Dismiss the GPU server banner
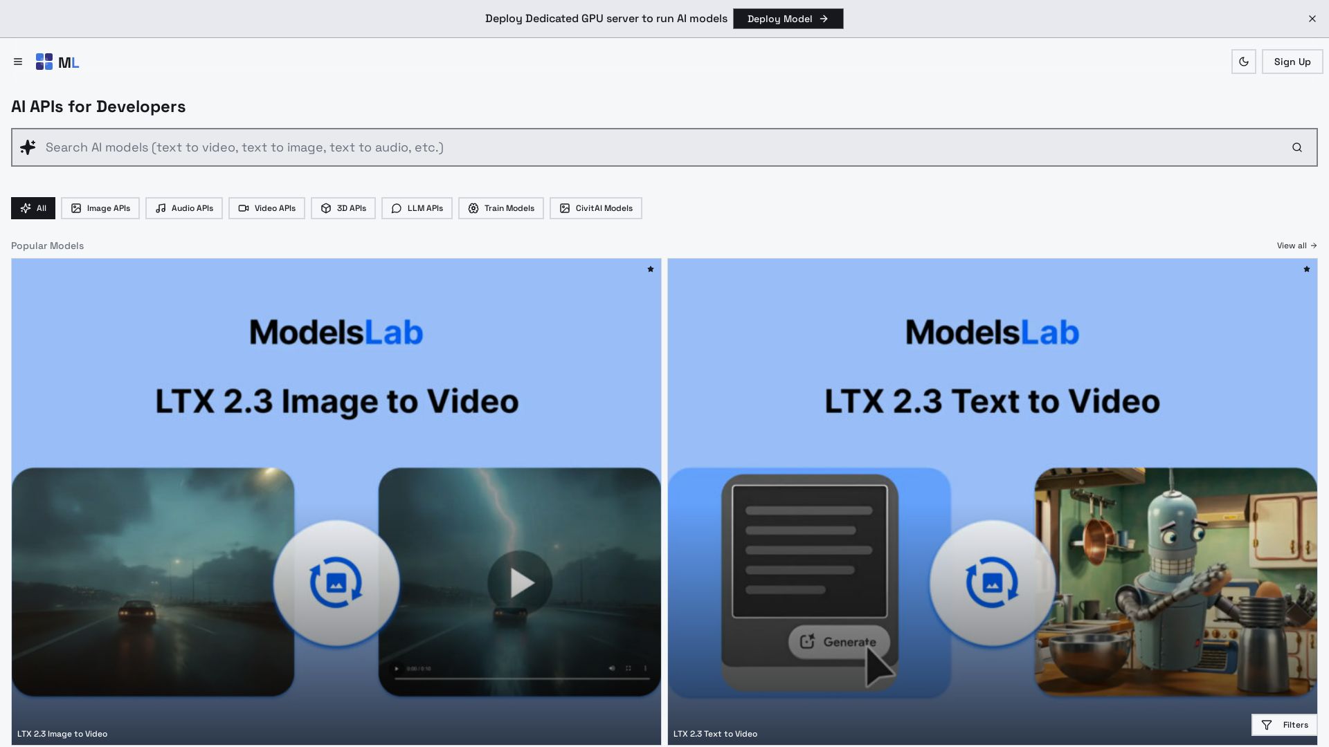The width and height of the screenshot is (1329, 747). 1312,19
